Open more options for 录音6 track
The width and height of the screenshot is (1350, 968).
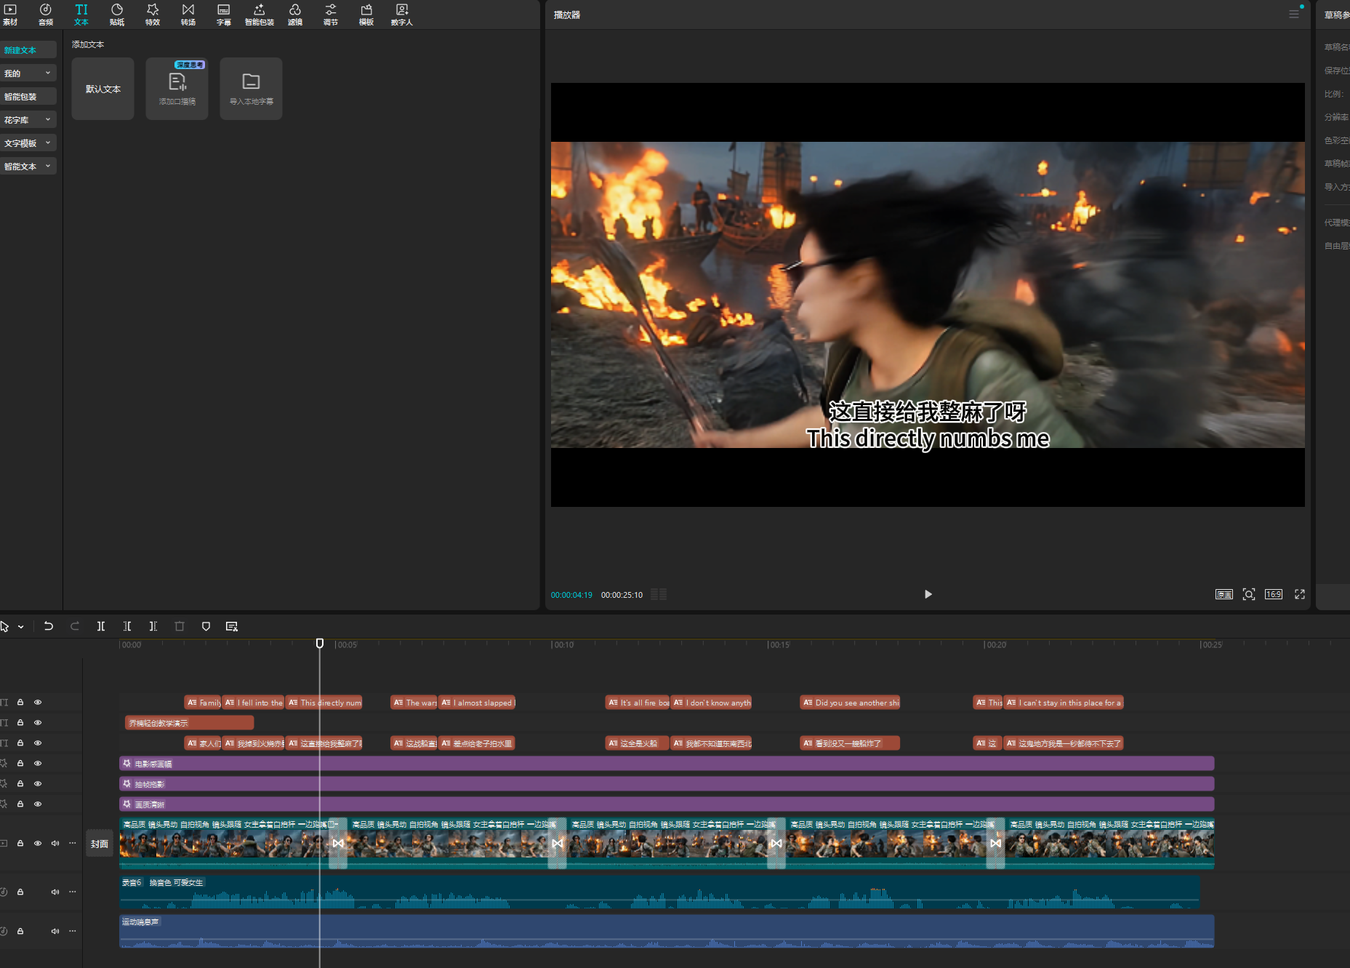coord(73,892)
